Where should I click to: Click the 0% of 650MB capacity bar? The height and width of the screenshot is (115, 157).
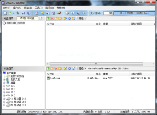[x=134, y=13]
